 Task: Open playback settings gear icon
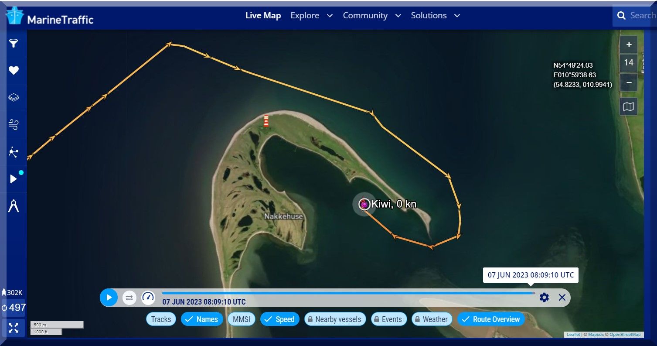pos(544,298)
